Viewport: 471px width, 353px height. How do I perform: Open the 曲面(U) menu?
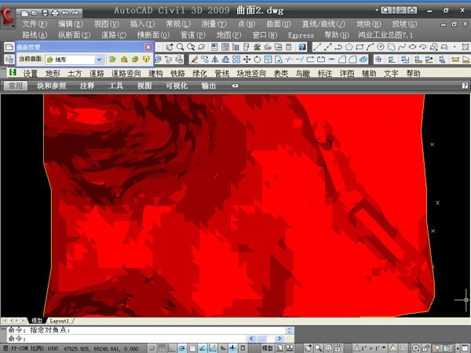tap(279, 24)
